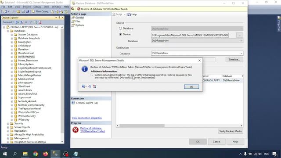Click New Query in the main toolbar
Image resolution: width=281 pixels, height=158 pixels.
[40, 11]
